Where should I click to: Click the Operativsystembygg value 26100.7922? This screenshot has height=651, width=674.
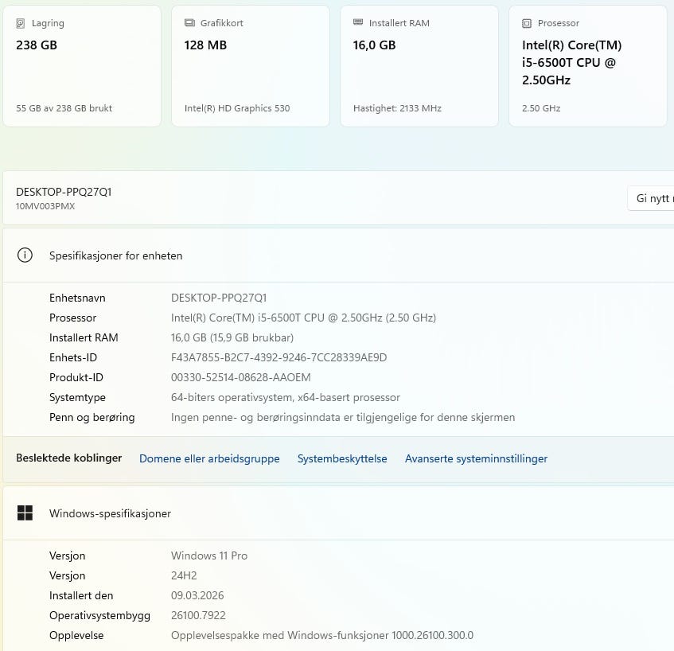(198, 615)
